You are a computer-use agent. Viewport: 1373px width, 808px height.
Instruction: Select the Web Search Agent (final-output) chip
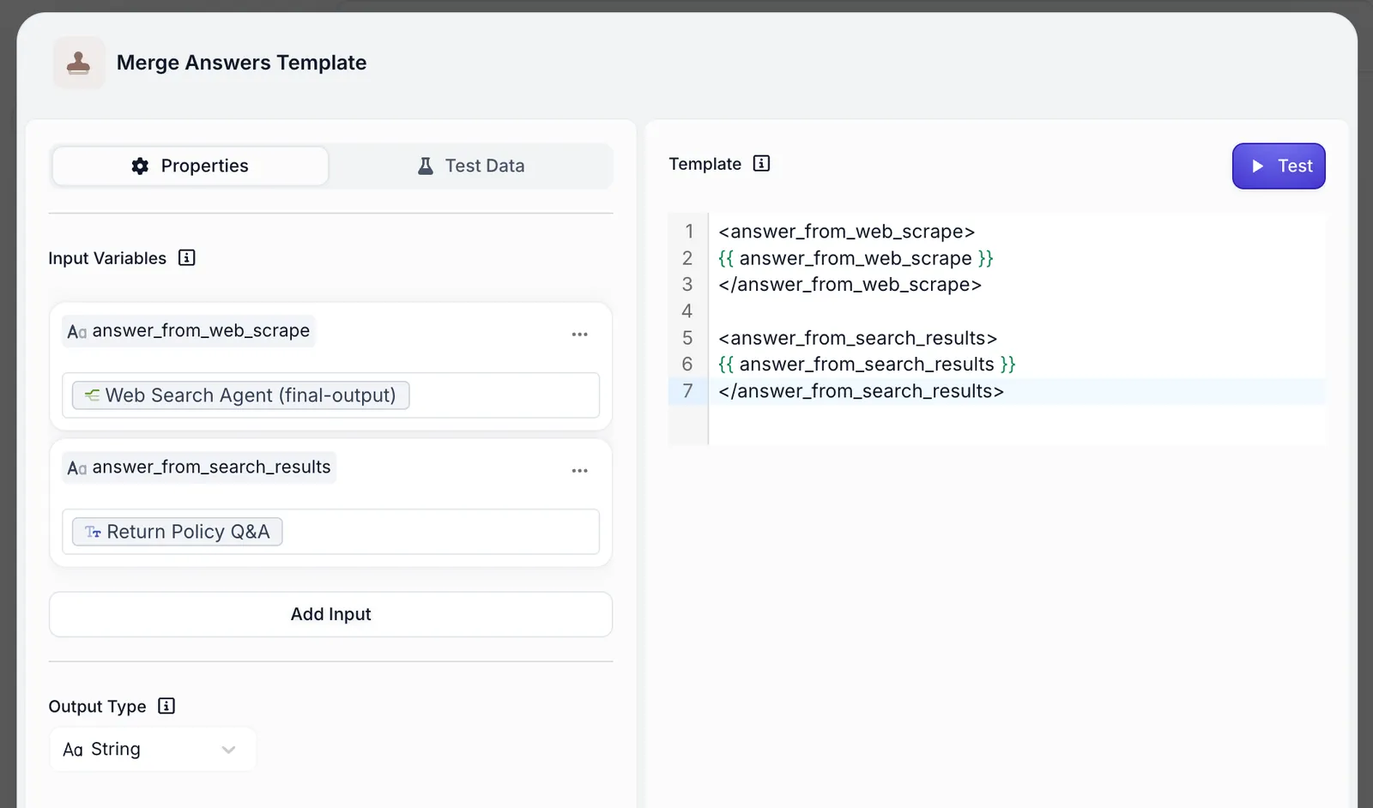(240, 395)
